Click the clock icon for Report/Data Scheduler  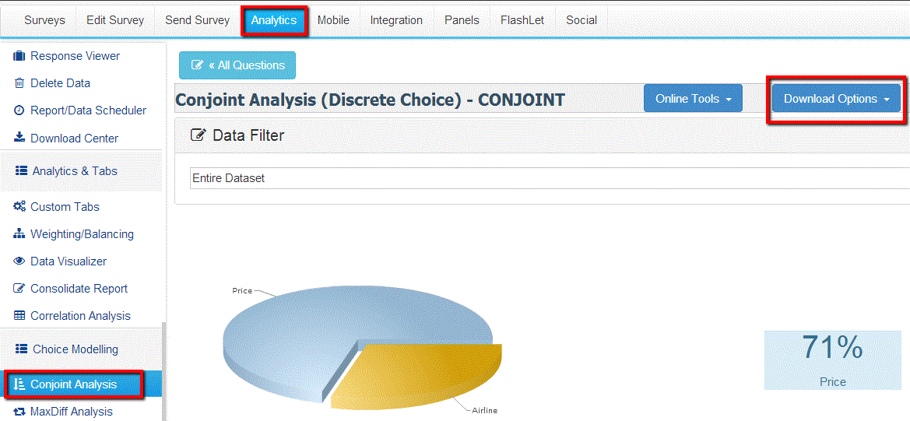(x=19, y=111)
